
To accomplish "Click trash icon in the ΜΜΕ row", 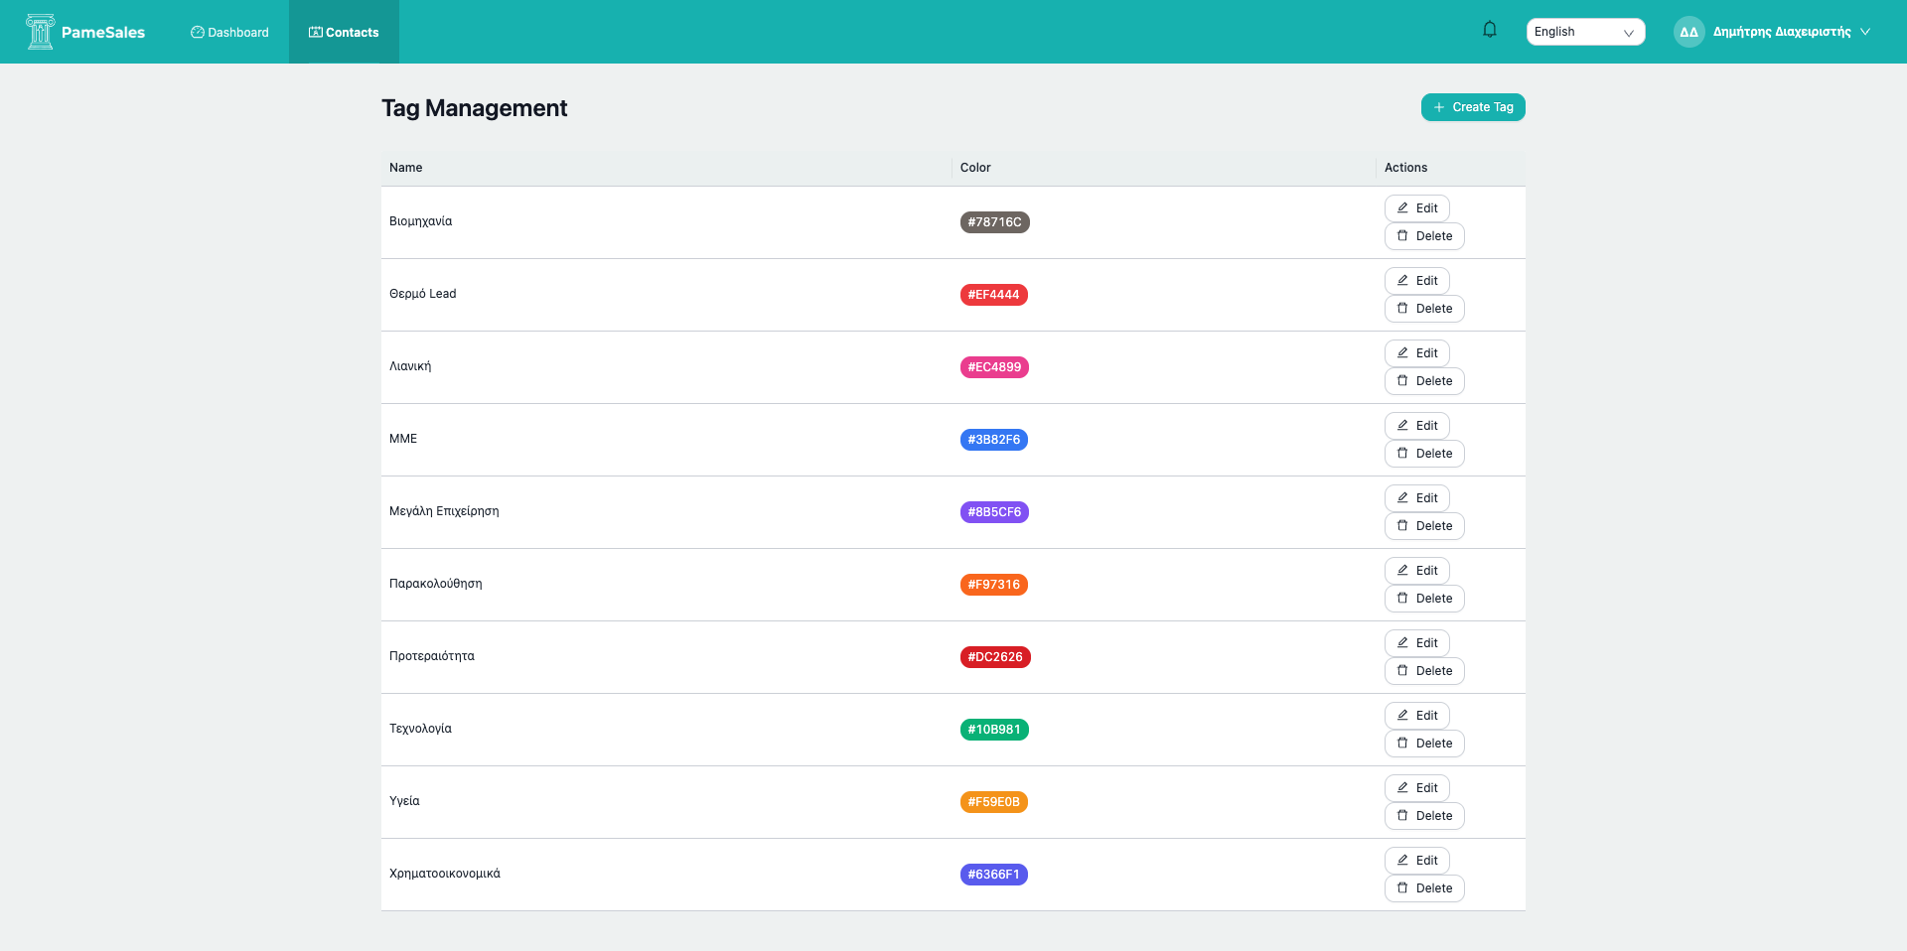I will pos(1402,454).
